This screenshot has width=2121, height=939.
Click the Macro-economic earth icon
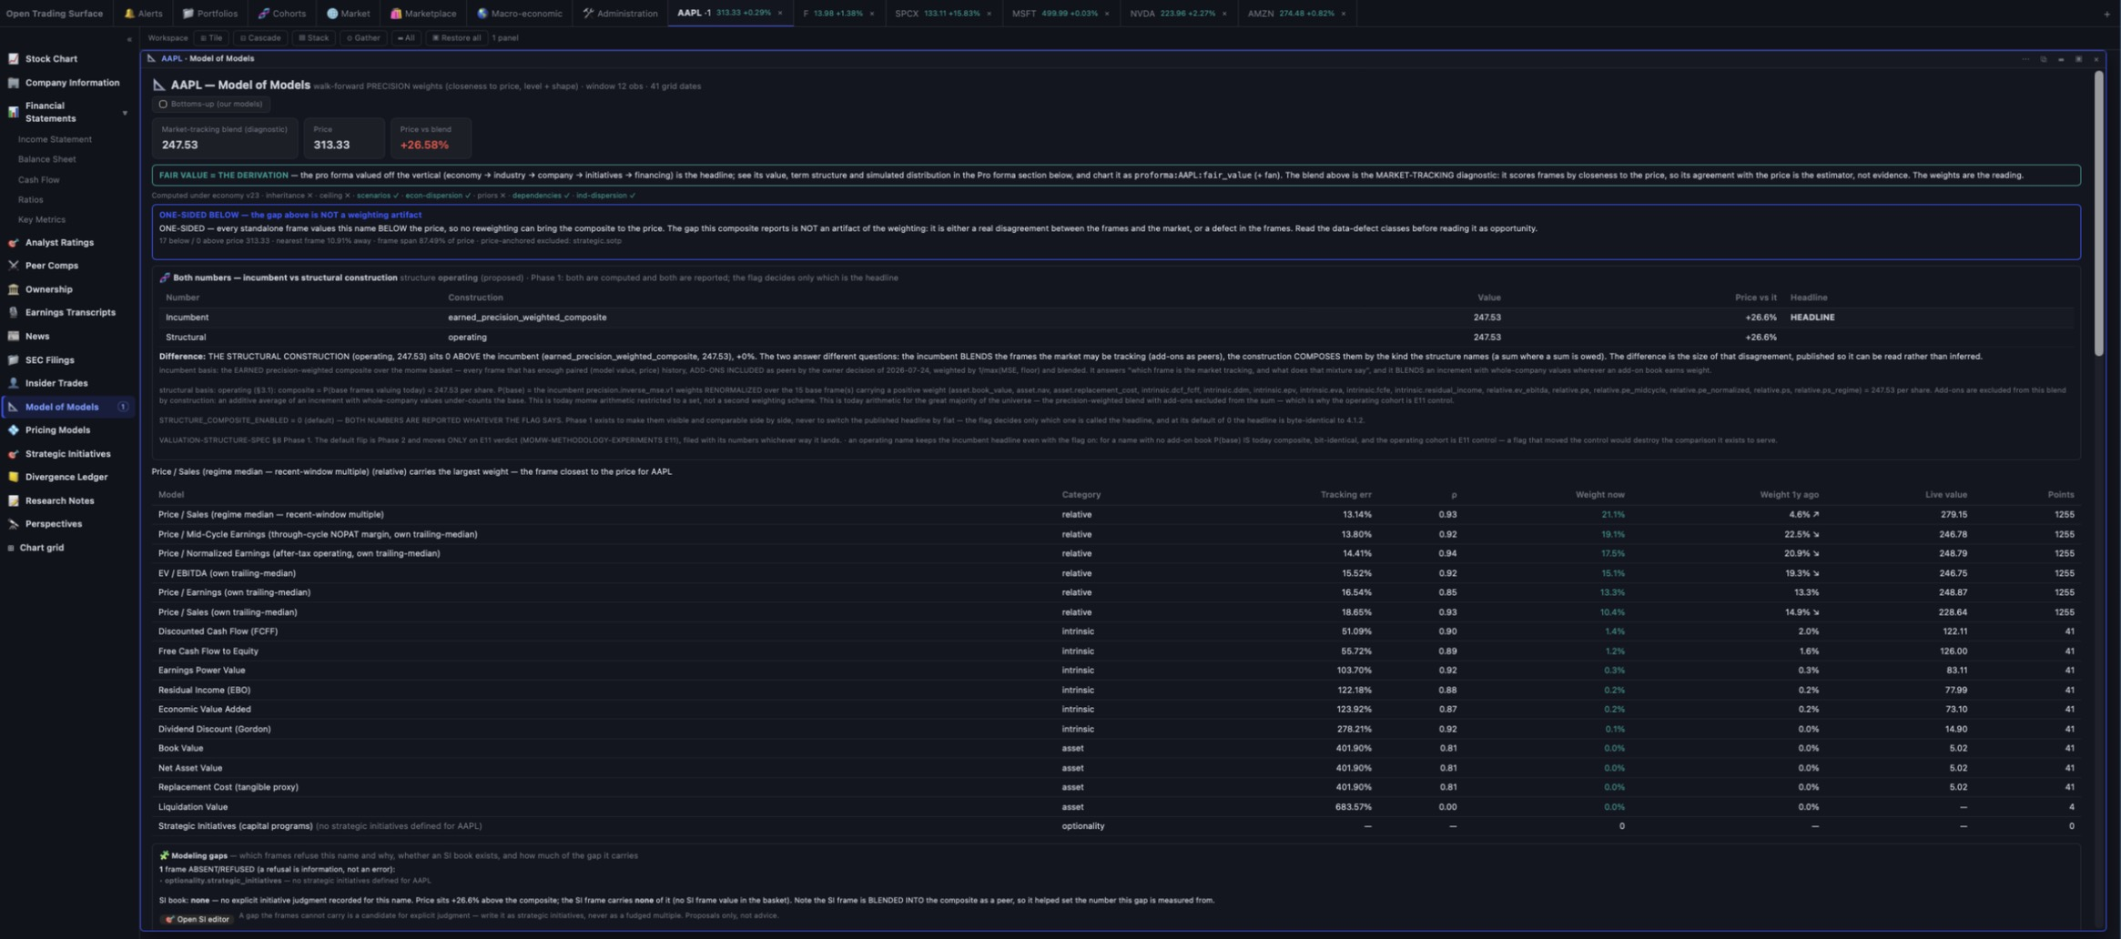tap(482, 14)
